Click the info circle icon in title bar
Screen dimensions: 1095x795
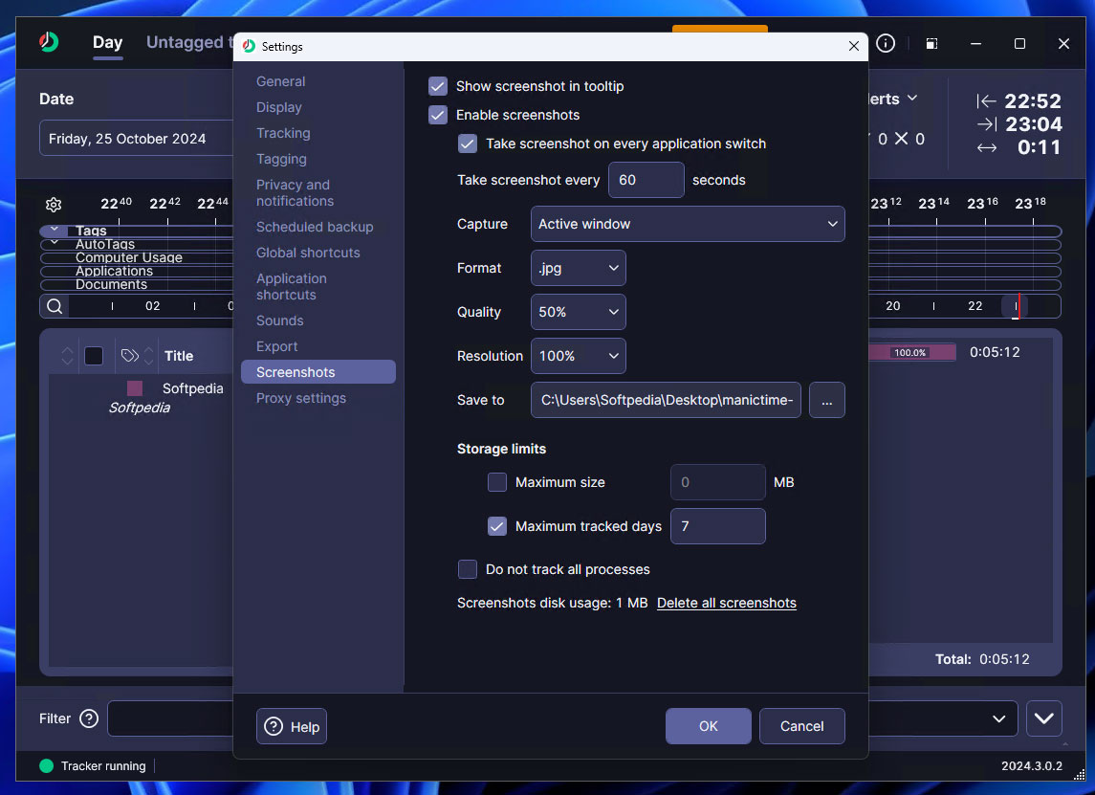[886, 44]
